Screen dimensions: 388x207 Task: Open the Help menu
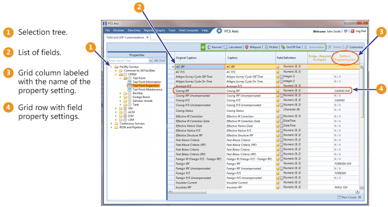click(205, 30)
